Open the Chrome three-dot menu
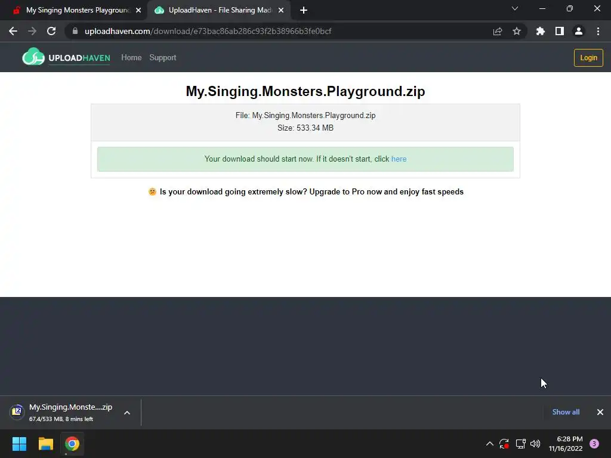 (x=598, y=31)
